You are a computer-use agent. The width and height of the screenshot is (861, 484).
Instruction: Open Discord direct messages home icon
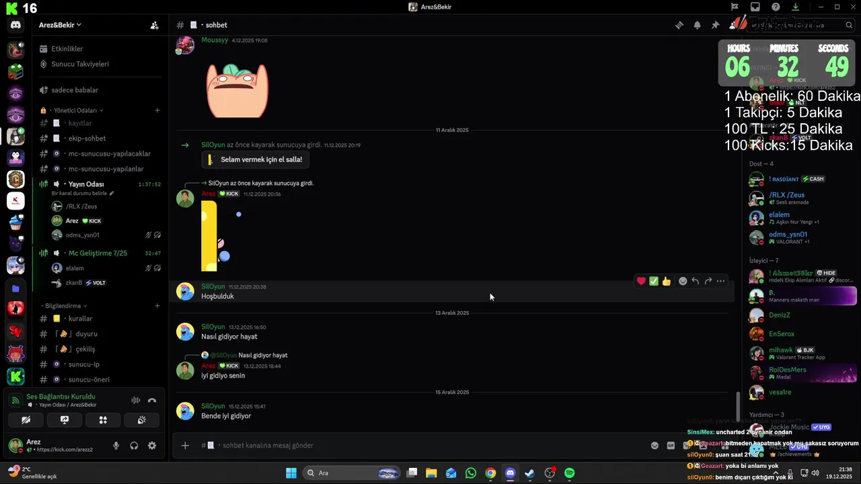tap(15, 25)
